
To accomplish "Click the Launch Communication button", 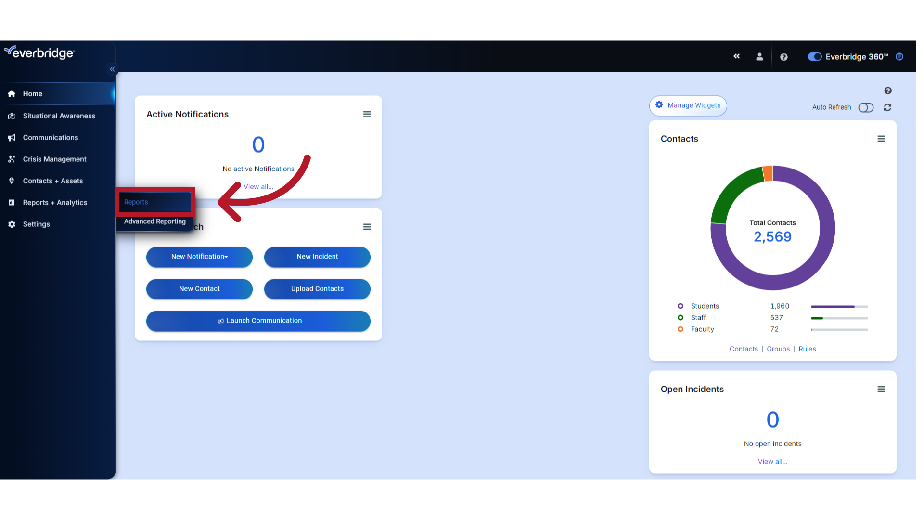I will pyautogui.click(x=258, y=321).
